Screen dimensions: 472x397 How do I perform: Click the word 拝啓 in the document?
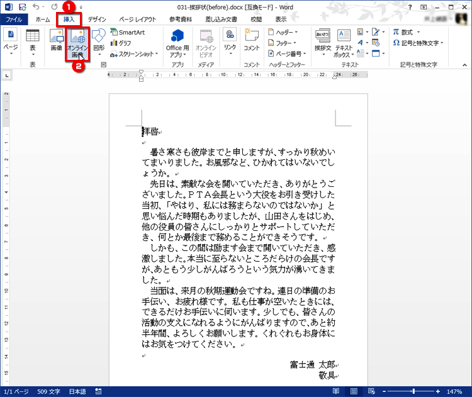click(150, 131)
